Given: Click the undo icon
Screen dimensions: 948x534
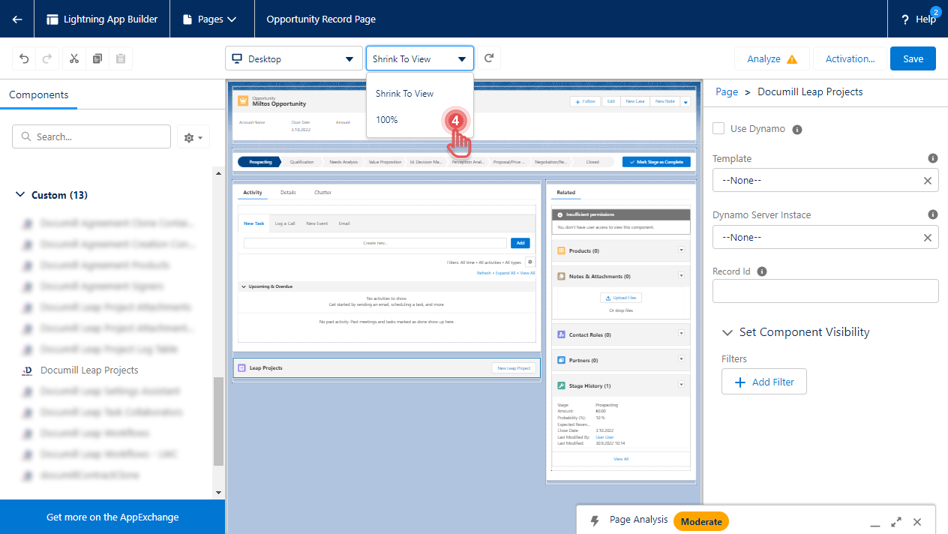Looking at the screenshot, I should (x=25, y=58).
